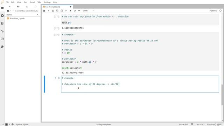
Task: Click the kernel sessions gear status icon
Action: click(x=13, y=125)
